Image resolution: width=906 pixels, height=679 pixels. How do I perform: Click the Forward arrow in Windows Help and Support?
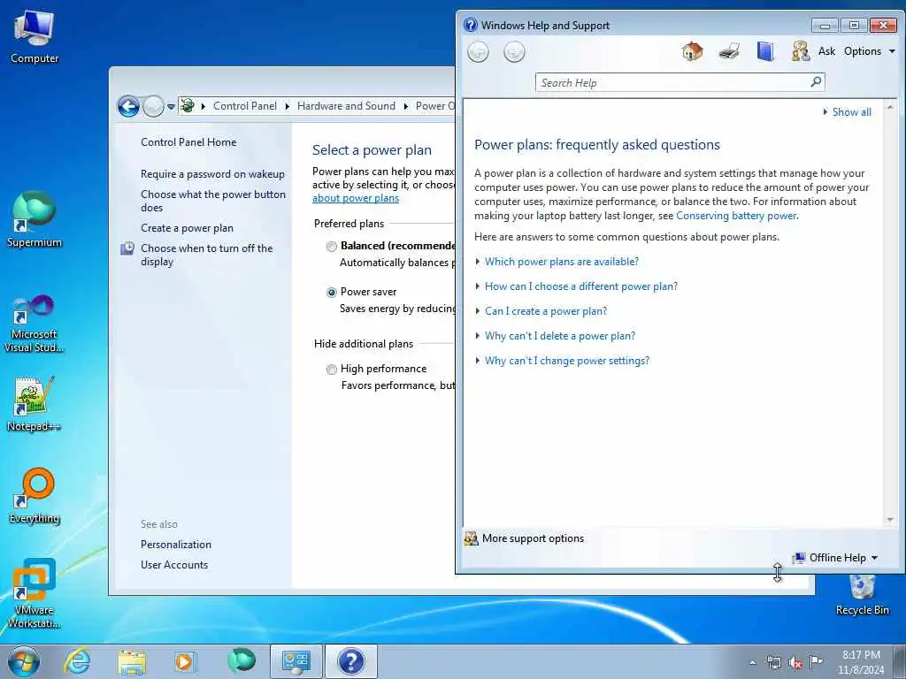click(x=514, y=52)
